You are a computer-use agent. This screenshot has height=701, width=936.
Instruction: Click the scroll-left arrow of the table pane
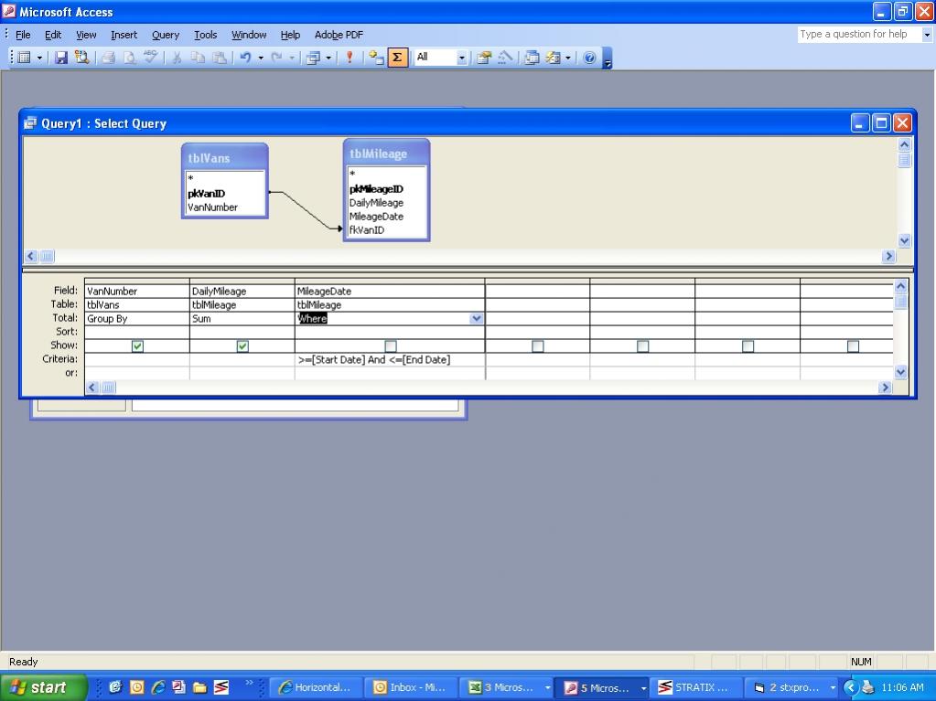(32, 256)
